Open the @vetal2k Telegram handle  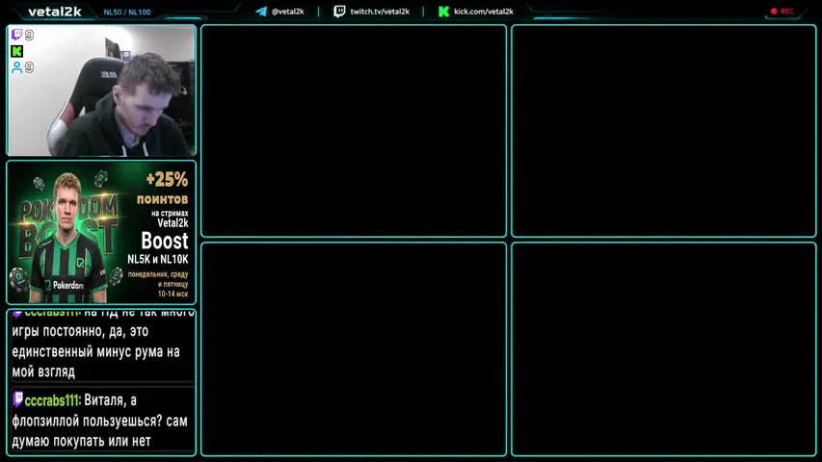click(x=288, y=12)
